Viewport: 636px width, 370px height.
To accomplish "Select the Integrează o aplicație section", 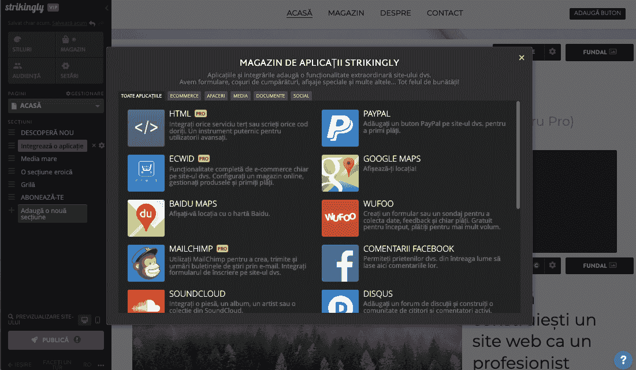I will [53, 146].
